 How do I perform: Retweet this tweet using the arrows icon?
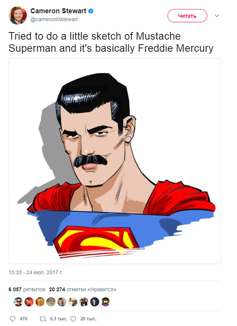click(x=43, y=318)
